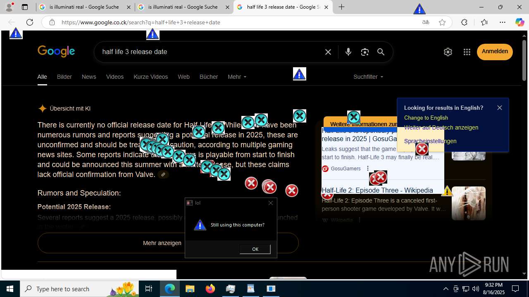Viewport: 529px width, 297px height.
Task: Close the lol dialog window
Action: pyautogui.click(x=271, y=203)
